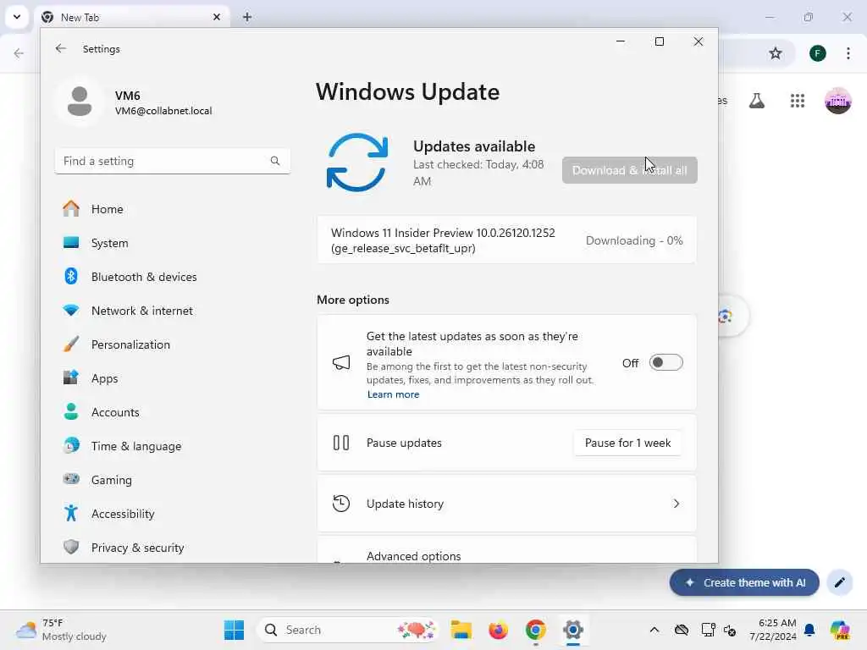Open Firefox from taskbar
The height and width of the screenshot is (650, 867).
tap(498, 630)
